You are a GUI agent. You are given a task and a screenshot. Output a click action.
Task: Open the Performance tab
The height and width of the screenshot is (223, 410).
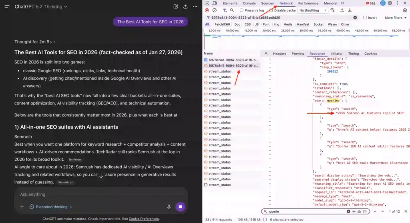point(308,3)
